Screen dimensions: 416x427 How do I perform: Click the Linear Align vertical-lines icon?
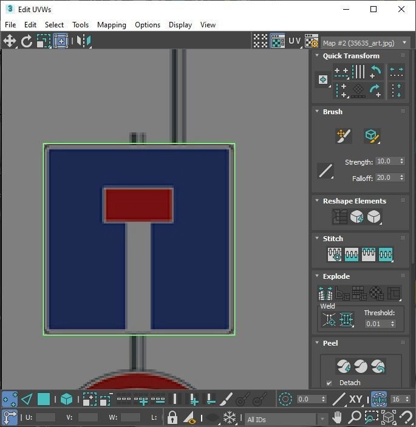358,72
